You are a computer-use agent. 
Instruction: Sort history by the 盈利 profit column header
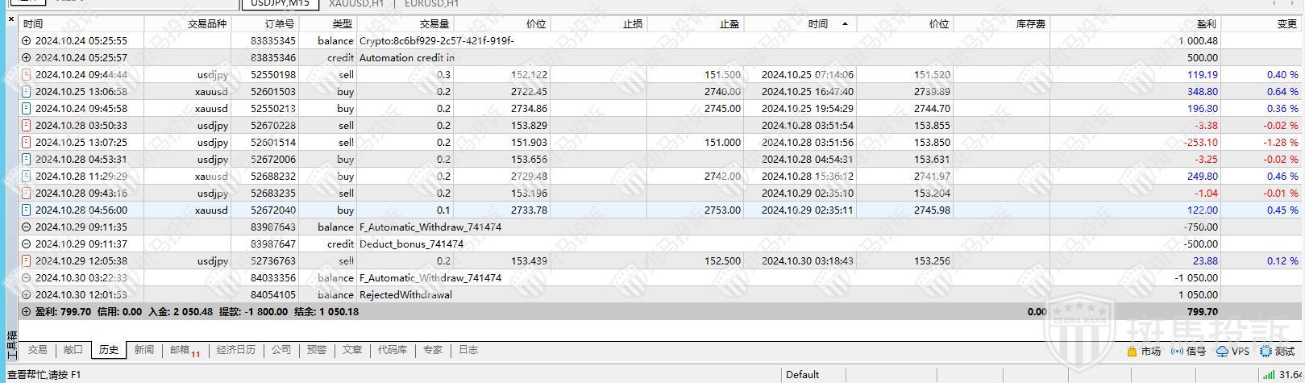(x=1206, y=24)
